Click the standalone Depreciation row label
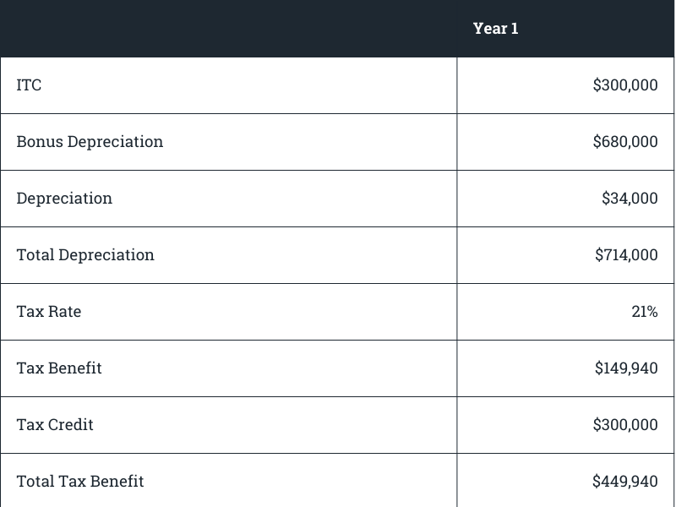Viewport: 676px width, 507px height. click(64, 198)
